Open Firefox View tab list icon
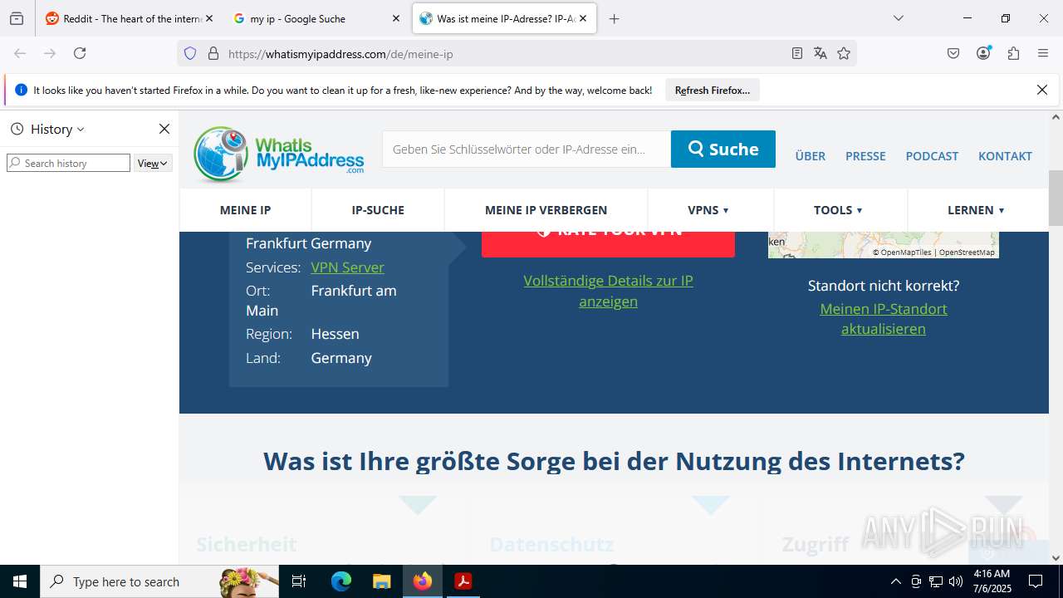The image size is (1063, 598). click(17, 18)
